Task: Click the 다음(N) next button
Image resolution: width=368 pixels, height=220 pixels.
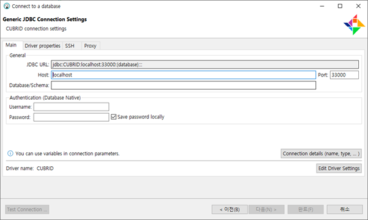Action: point(267,210)
